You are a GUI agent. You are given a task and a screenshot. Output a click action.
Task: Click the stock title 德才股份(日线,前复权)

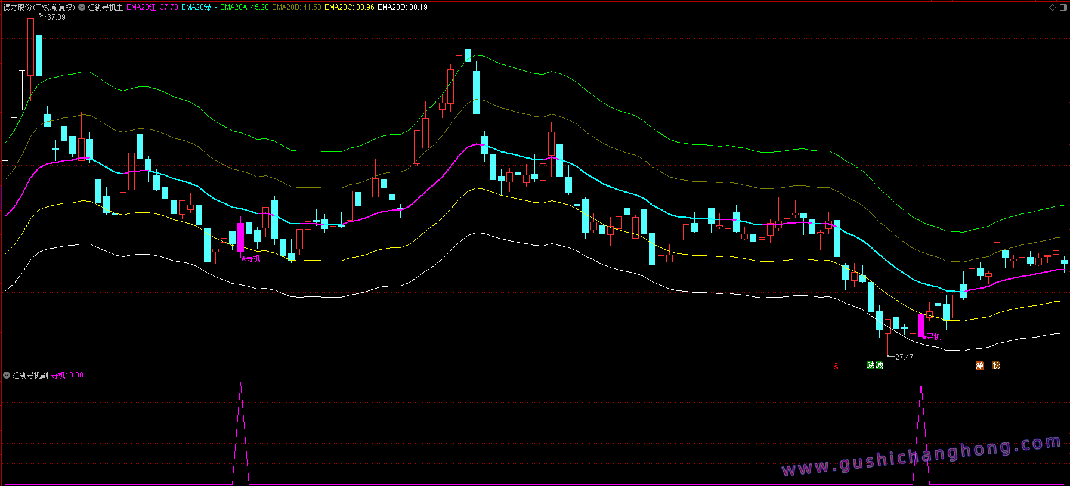[x=39, y=8]
